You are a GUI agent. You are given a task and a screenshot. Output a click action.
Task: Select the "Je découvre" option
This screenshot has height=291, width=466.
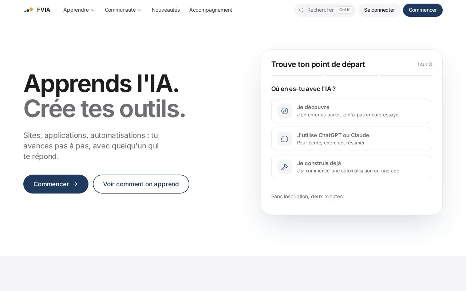tap(352, 111)
